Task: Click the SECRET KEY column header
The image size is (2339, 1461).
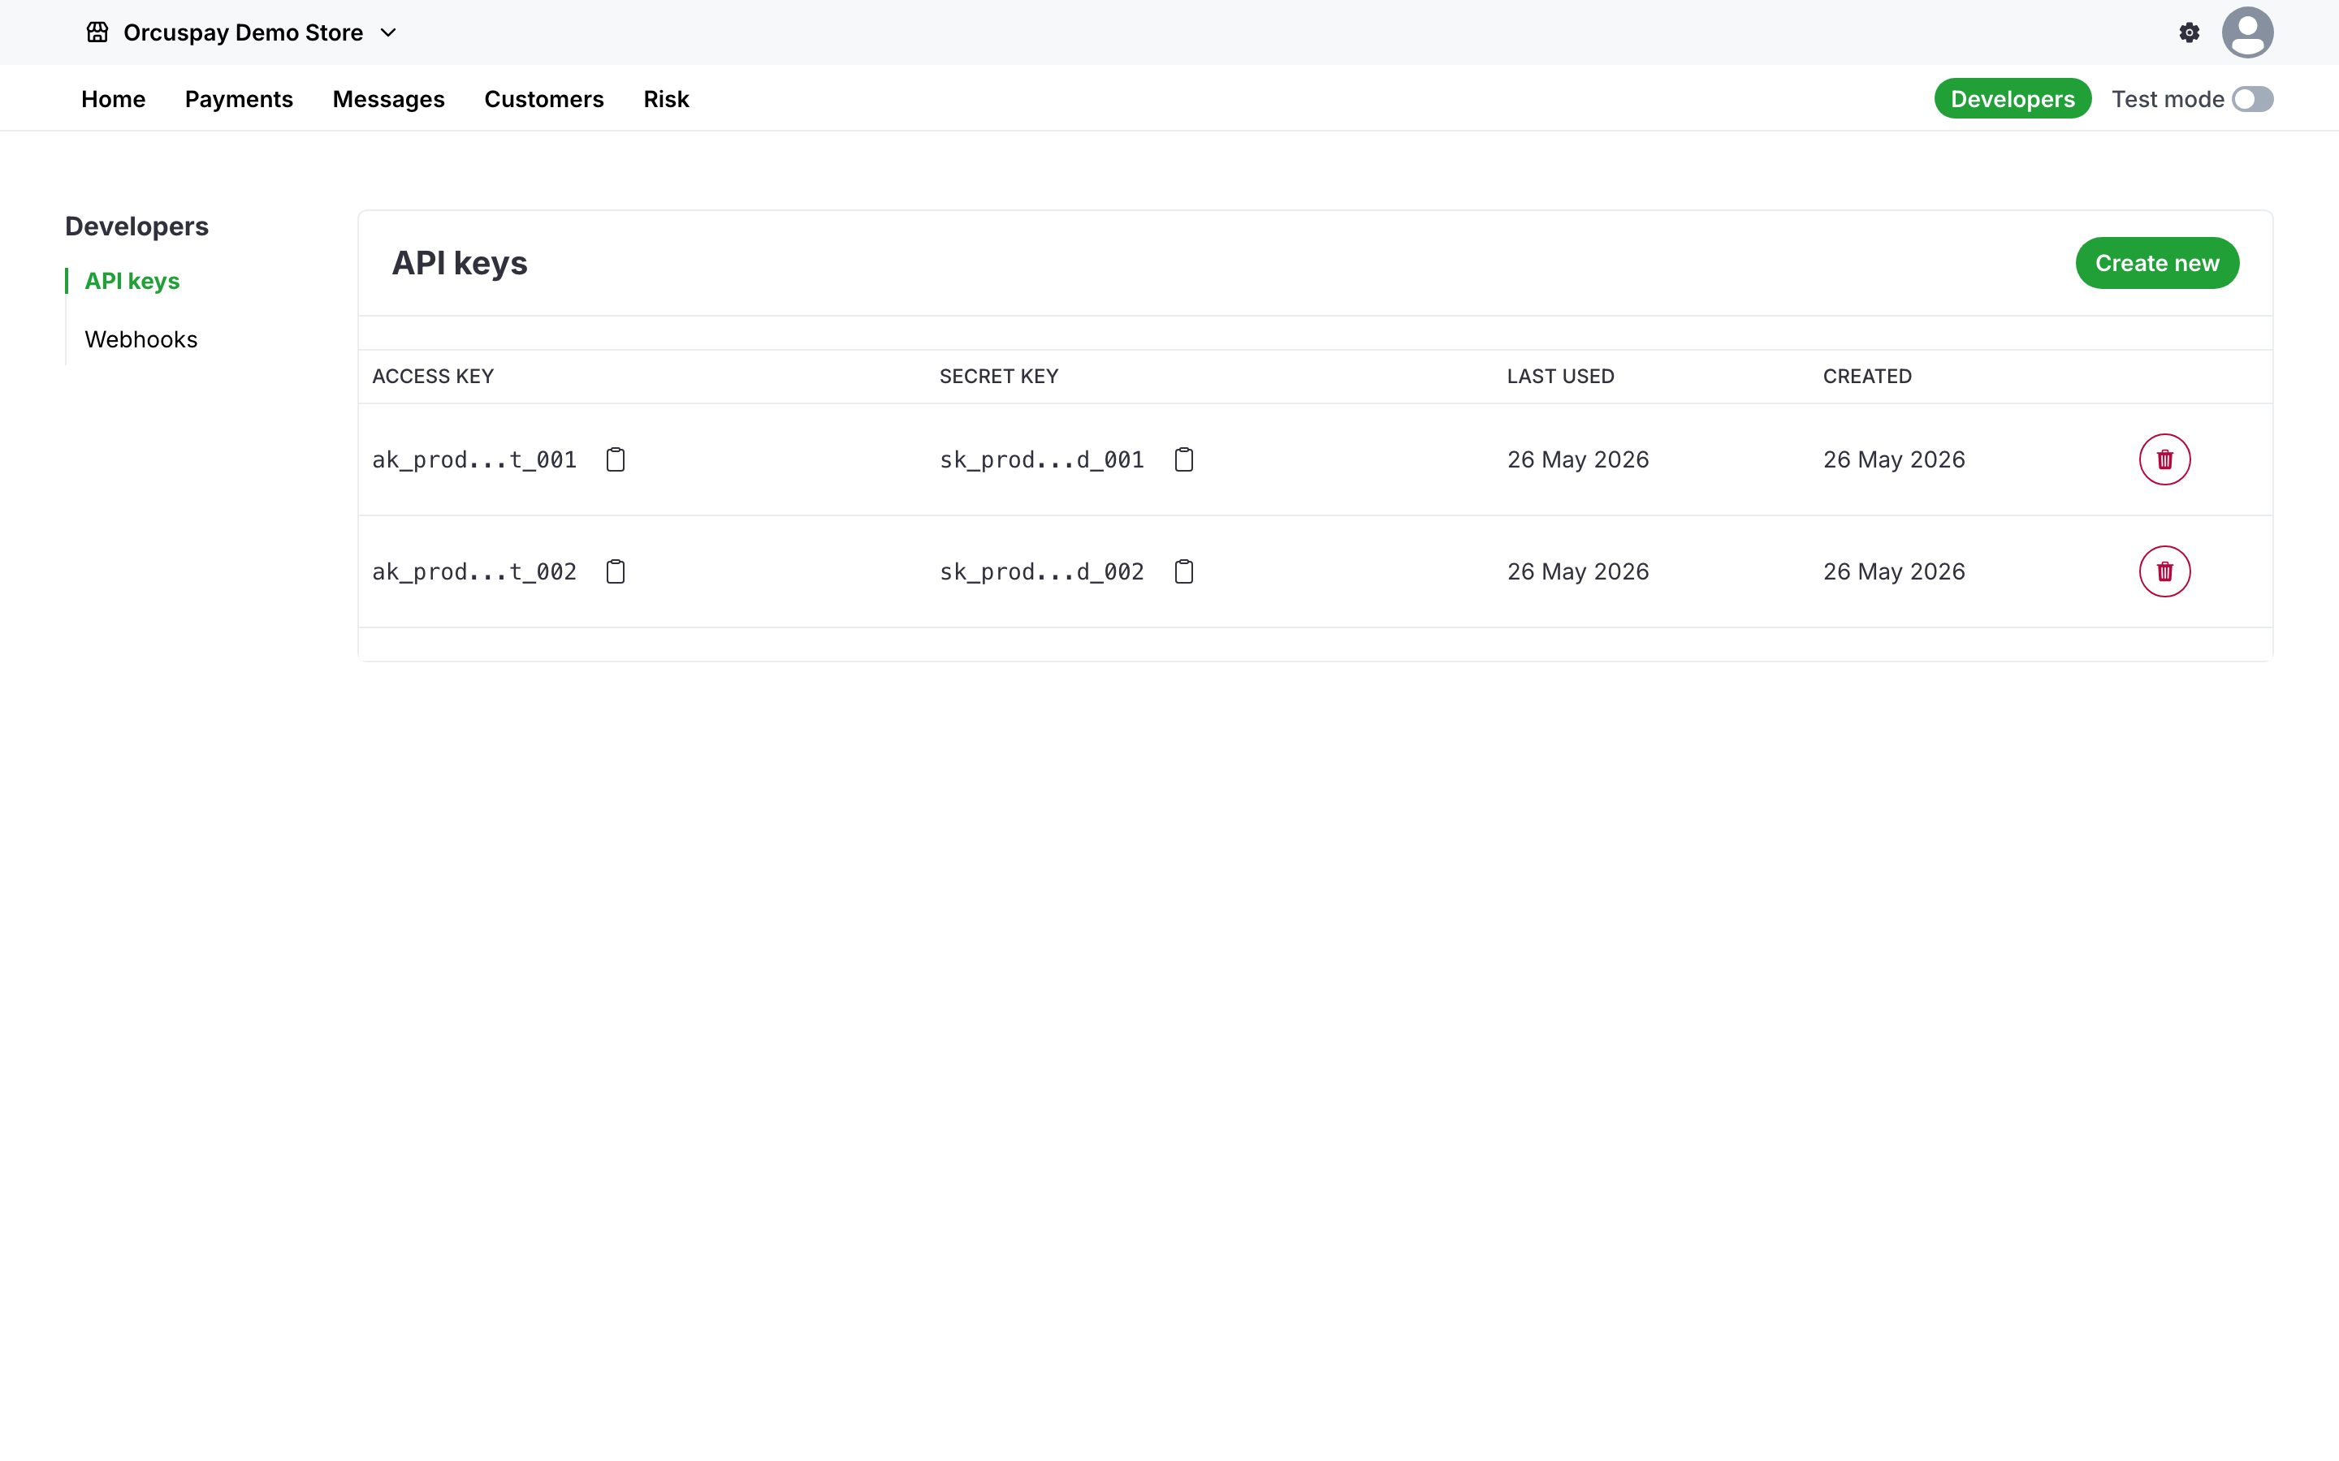Action: click(x=1000, y=377)
